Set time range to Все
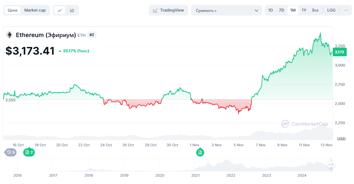This screenshot has width=354, height=184. pos(316,10)
